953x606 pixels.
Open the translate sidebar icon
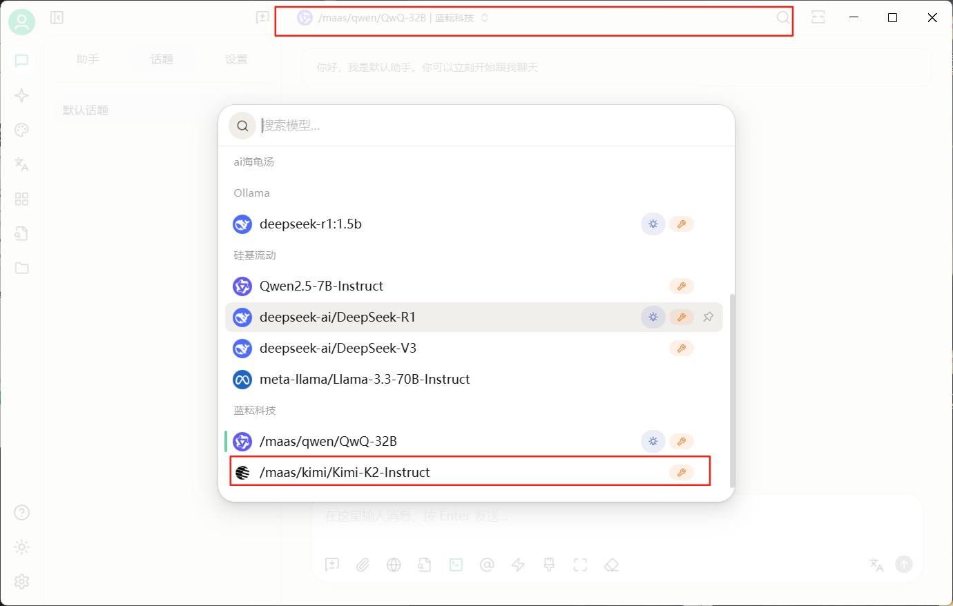point(21,164)
